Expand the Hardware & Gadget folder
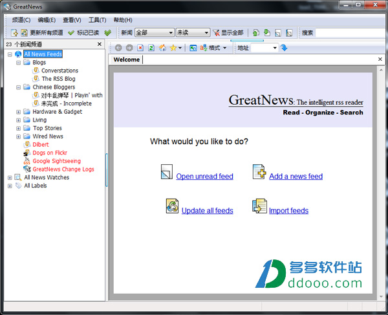The image size is (388, 315). pos(18,112)
